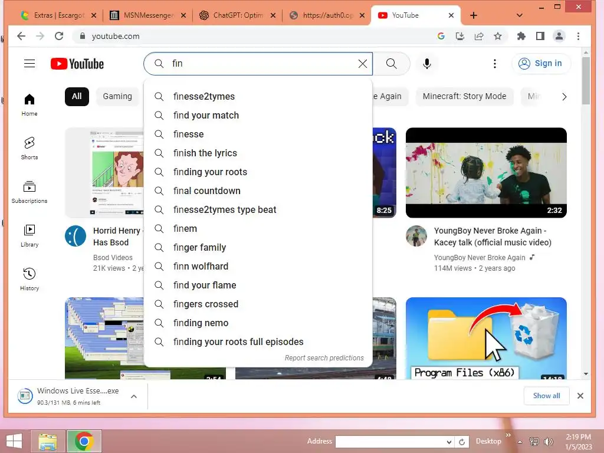Open the YouTube hamburger guide menu
Image resolution: width=604 pixels, height=453 pixels.
click(x=29, y=64)
